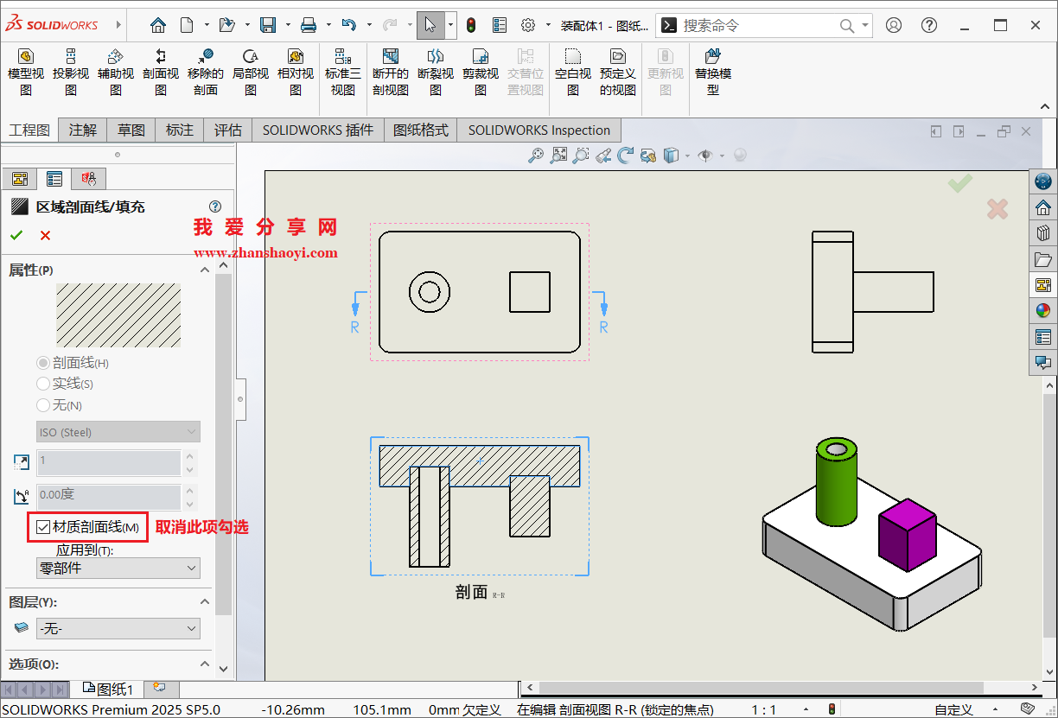Click the Rotate view icon

click(x=626, y=156)
